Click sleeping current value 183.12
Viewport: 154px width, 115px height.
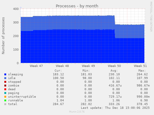[58, 74]
